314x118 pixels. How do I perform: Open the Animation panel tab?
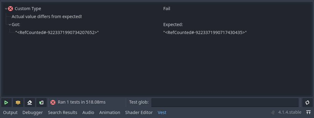tap(110, 112)
